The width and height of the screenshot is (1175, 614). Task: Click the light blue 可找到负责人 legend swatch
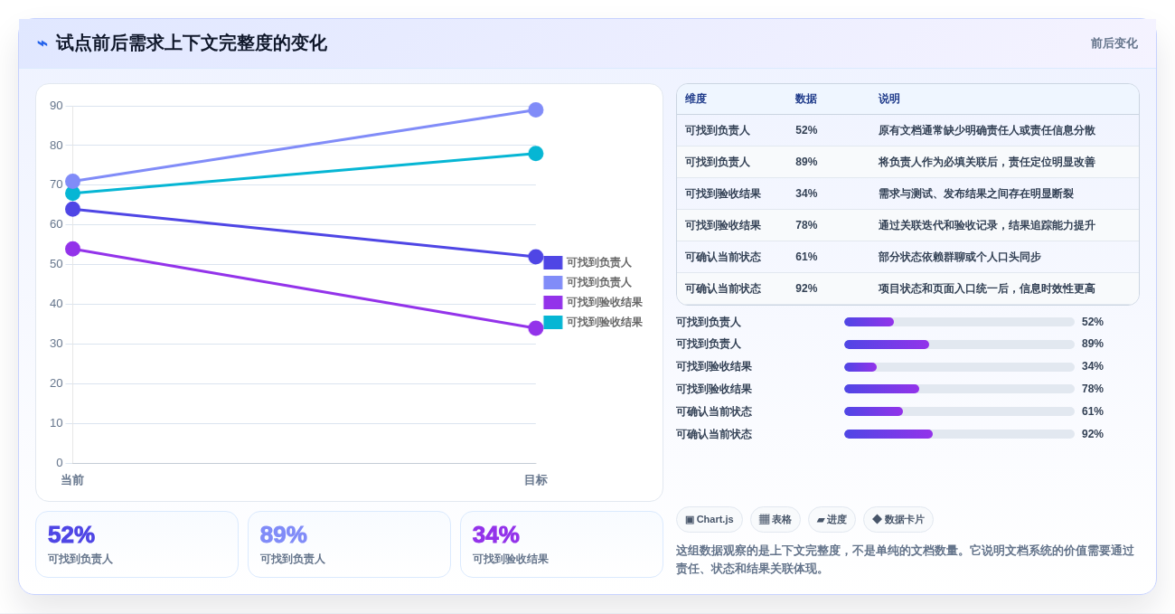coord(553,282)
